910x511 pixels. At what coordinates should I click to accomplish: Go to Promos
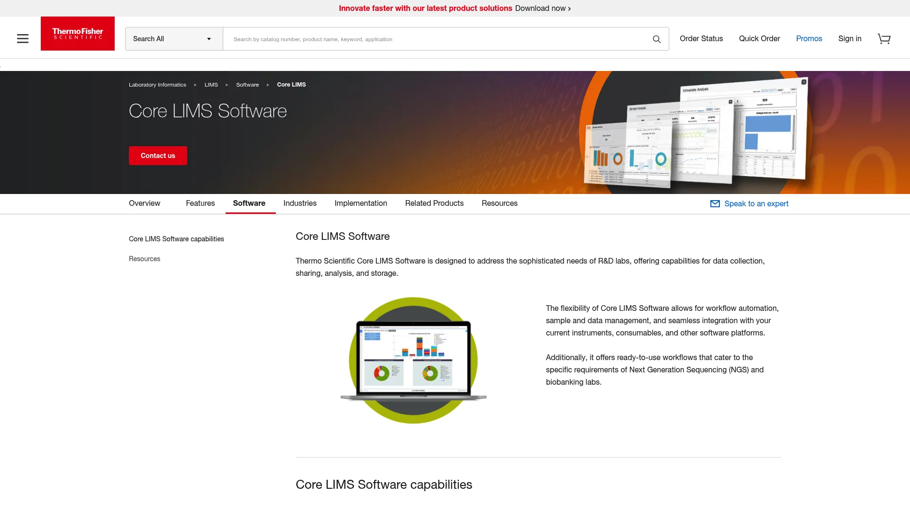(809, 39)
